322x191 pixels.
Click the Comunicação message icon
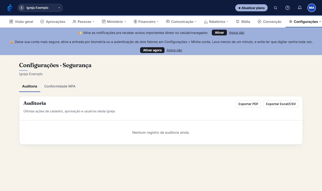point(168,22)
